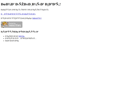Click the cat mascot on the Neocities badge
Screen dimensions: 138x103
click(5, 24)
